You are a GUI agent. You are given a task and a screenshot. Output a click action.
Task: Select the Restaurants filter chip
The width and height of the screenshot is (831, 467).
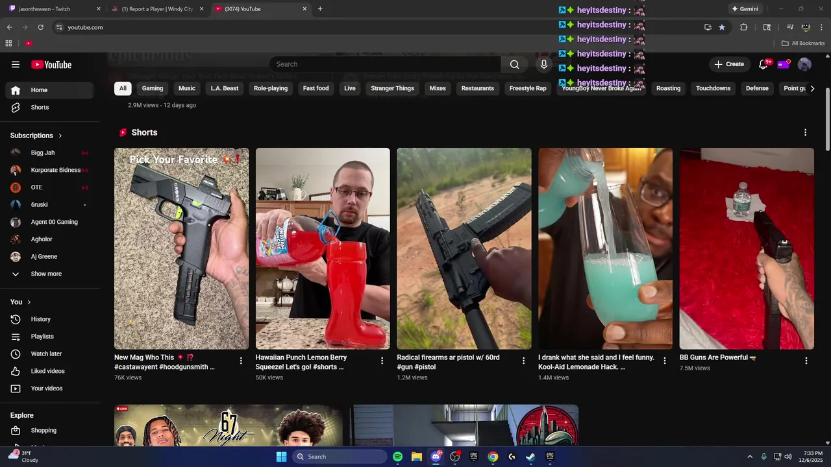[x=478, y=88]
